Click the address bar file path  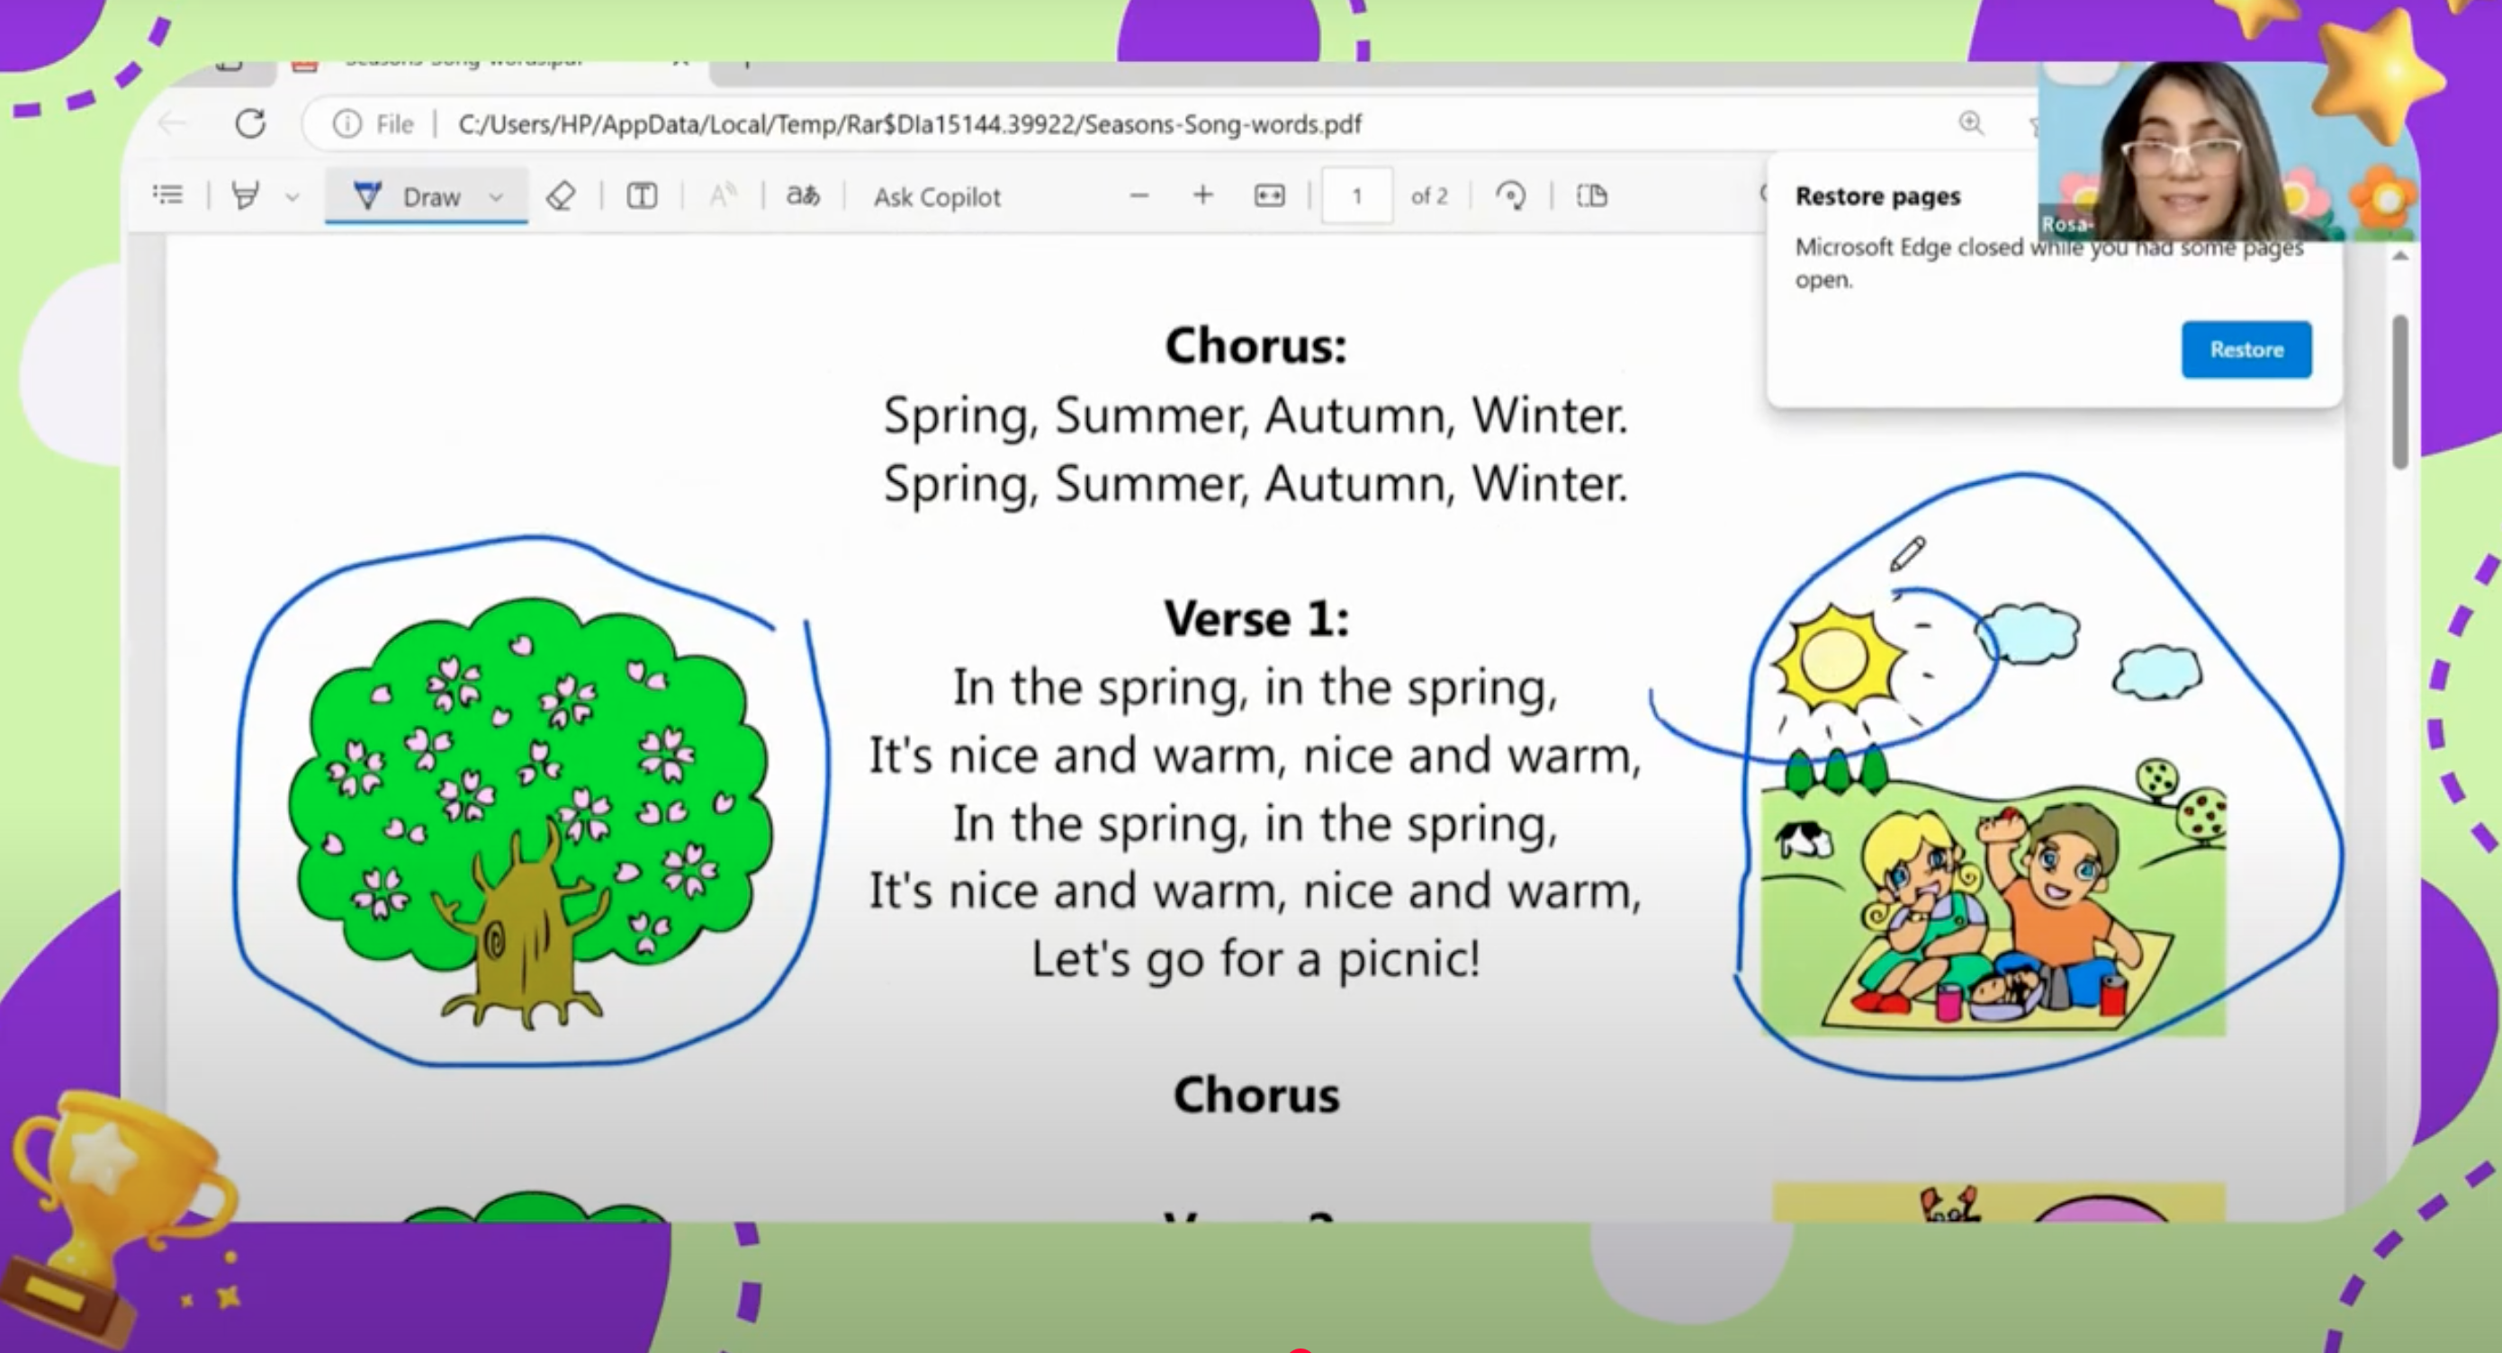click(909, 124)
